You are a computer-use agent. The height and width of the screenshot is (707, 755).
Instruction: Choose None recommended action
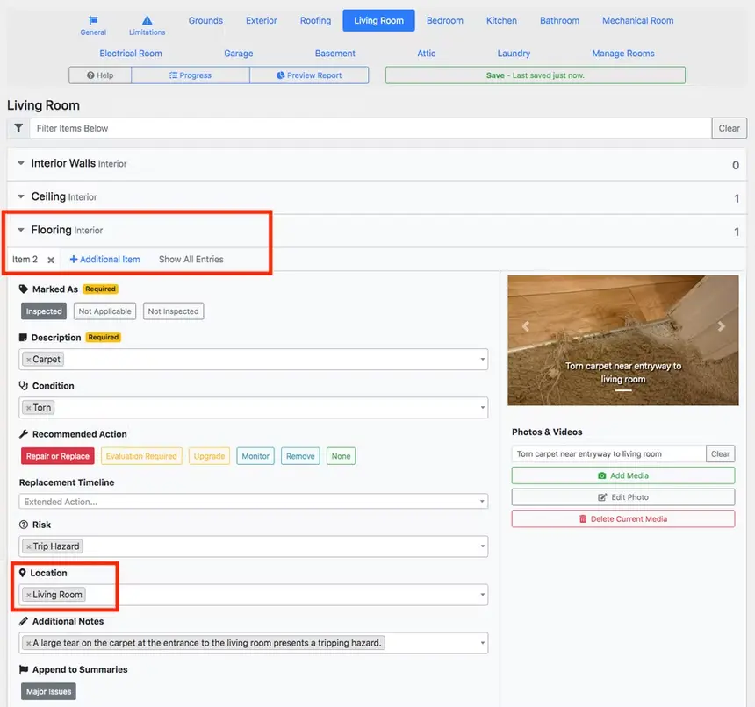click(341, 456)
